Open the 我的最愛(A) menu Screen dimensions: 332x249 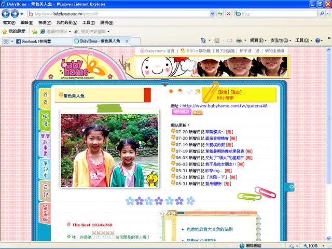click(x=67, y=23)
